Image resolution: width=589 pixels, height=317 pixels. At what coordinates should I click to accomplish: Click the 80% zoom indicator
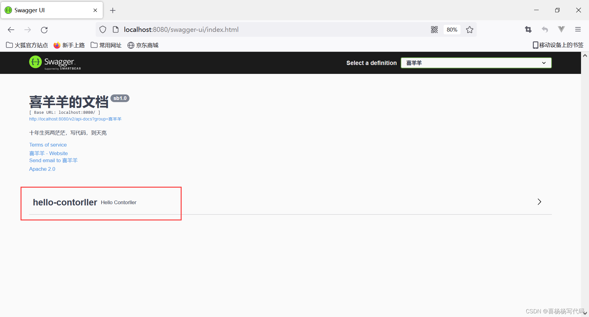452,29
